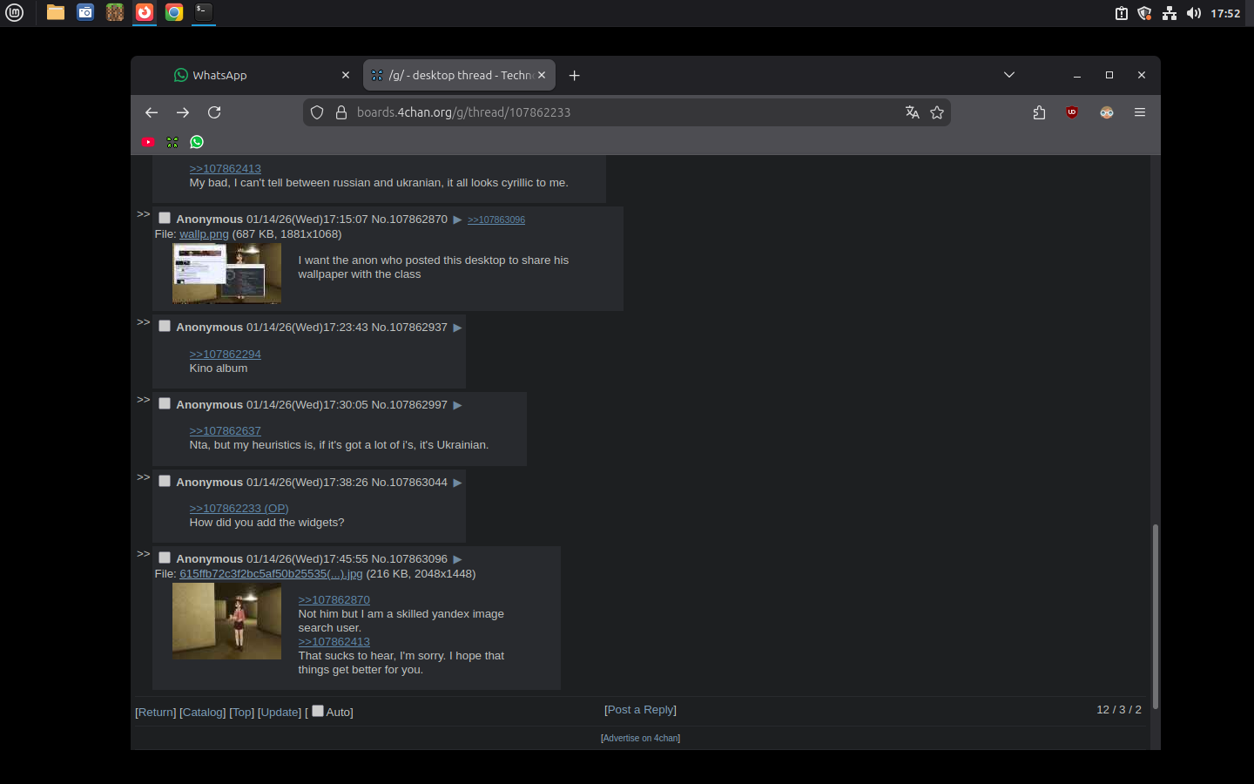Screen dimensions: 1254x784
Task: Launch the file manager from the taskbar
Action: [x=56, y=13]
